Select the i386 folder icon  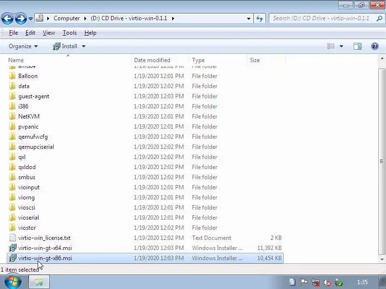[13, 106]
